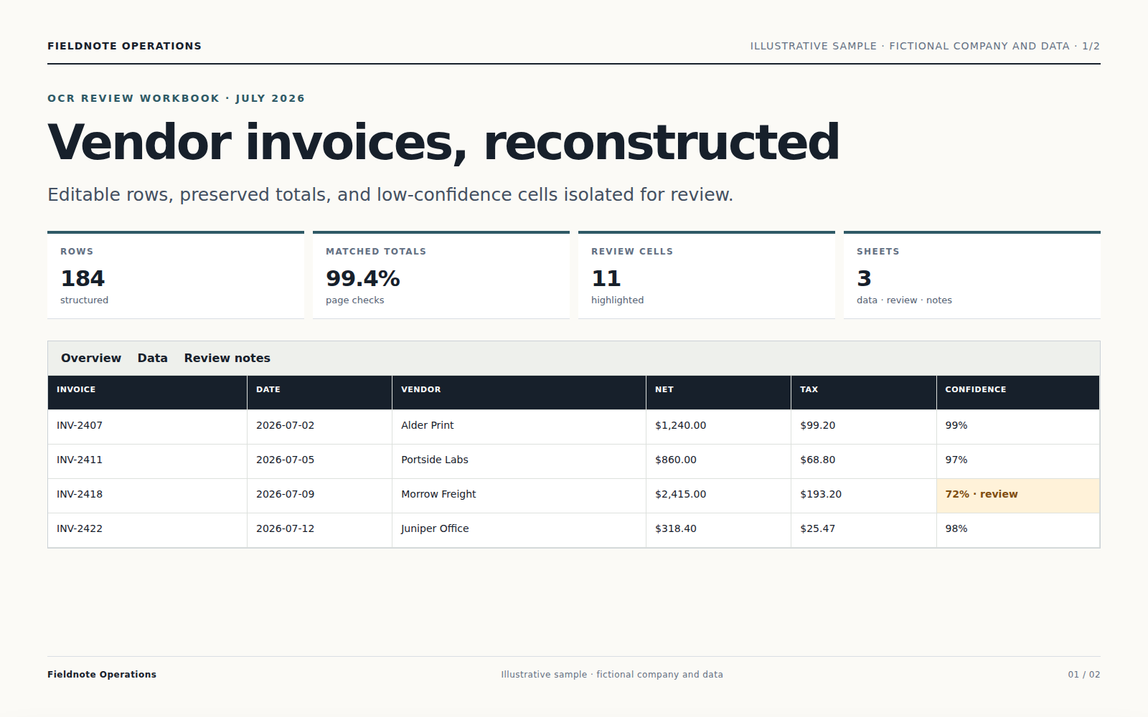Screen dimensions: 1148x717
Task: Select invoice cell INV-2407
Action: point(148,427)
